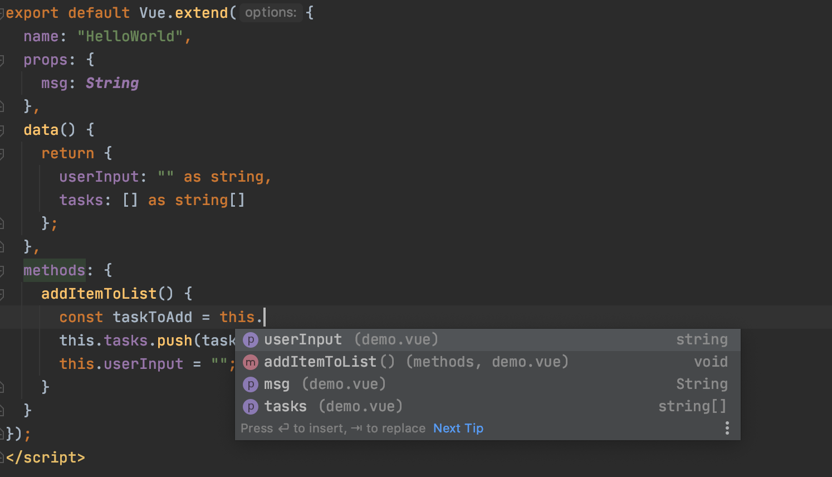Open completion popup options kebab menu
The height and width of the screenshot is (477, 832).
(727, 428)
